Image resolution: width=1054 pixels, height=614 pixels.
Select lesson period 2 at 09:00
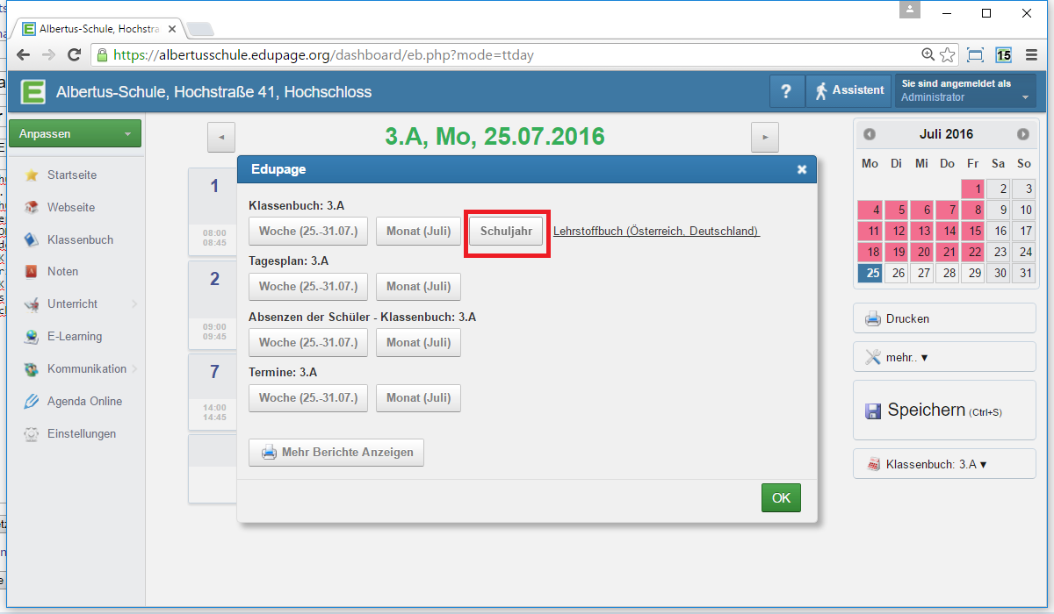coord(214,304)
